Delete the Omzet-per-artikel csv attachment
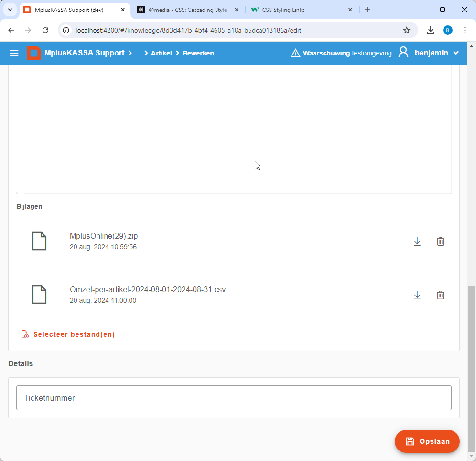Viewport: 476px width, 461px height. pos(440,295)
